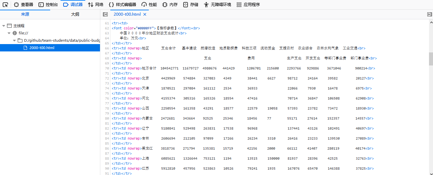Image resolution: width=433 pixels, height=175 pixels.
Task: Click the 内蒙古 row label
Action: 147,118
